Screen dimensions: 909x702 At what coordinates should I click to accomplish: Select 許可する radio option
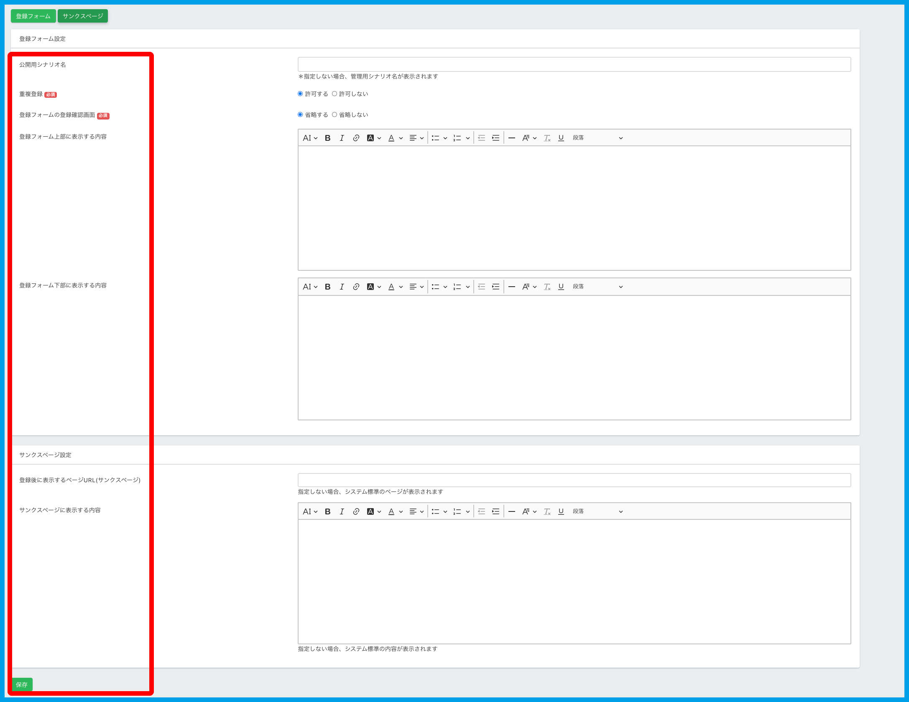(x=300, y=94)
